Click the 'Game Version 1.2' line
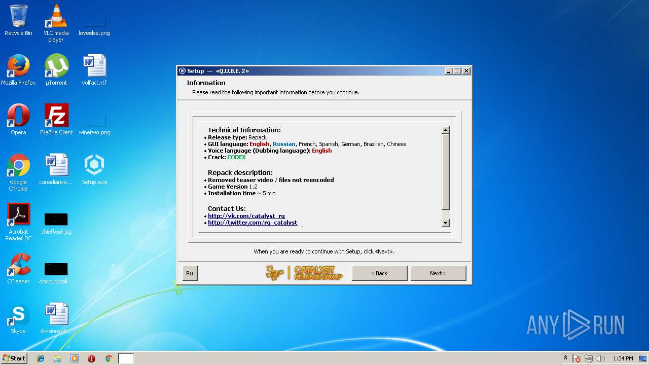The width and height of the screenshot is (649, 365). pos(232,187)
